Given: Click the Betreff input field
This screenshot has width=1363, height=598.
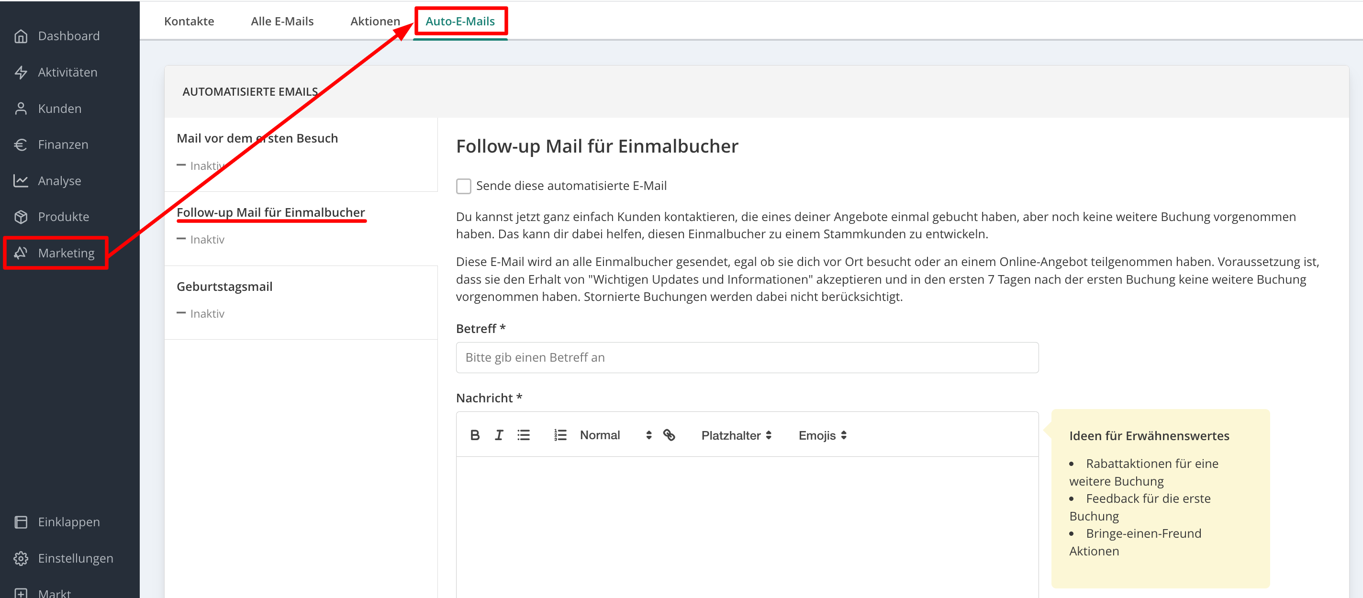Looking at the screenshot, I should pyautogui.click(x=747, y=357).
